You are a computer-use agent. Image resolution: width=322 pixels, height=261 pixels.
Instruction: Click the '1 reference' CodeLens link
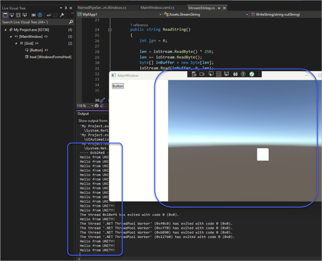coord(139,25)
